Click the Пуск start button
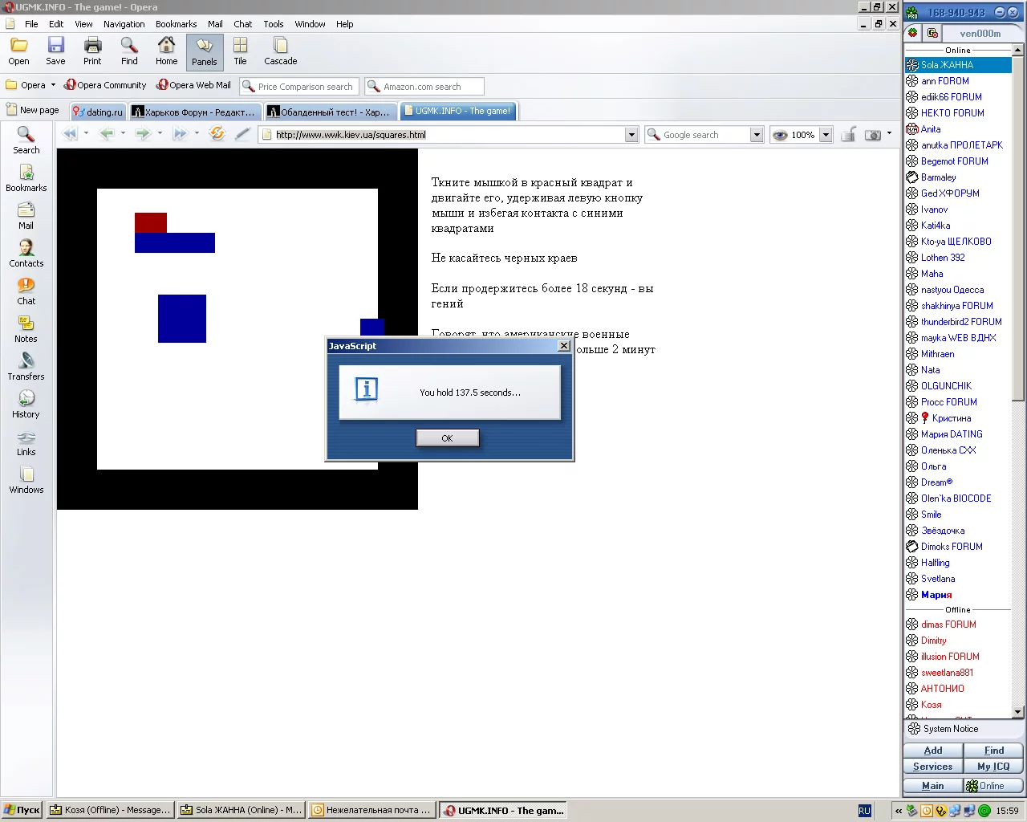 22,810
